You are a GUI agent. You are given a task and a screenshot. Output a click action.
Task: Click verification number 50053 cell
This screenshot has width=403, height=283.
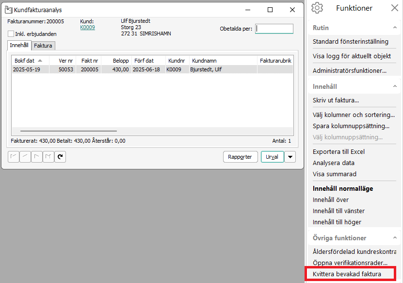point(63,69)
